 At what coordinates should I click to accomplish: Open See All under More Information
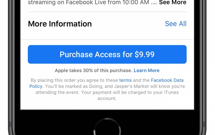pos(176,24)
